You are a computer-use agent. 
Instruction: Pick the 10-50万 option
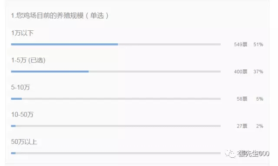[x=22, y=114]
